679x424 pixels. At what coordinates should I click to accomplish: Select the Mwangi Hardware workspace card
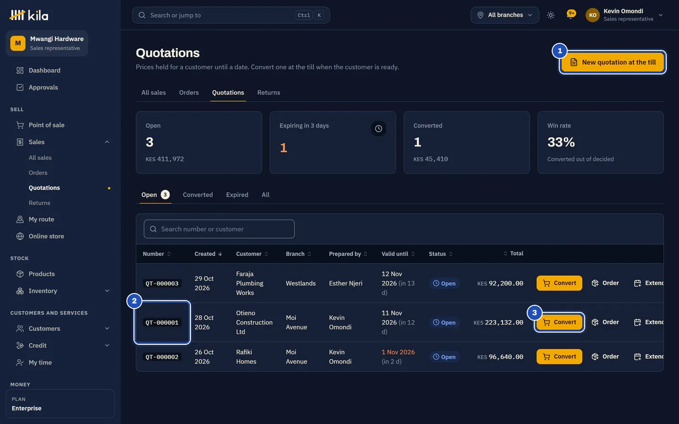click(47, 43)
